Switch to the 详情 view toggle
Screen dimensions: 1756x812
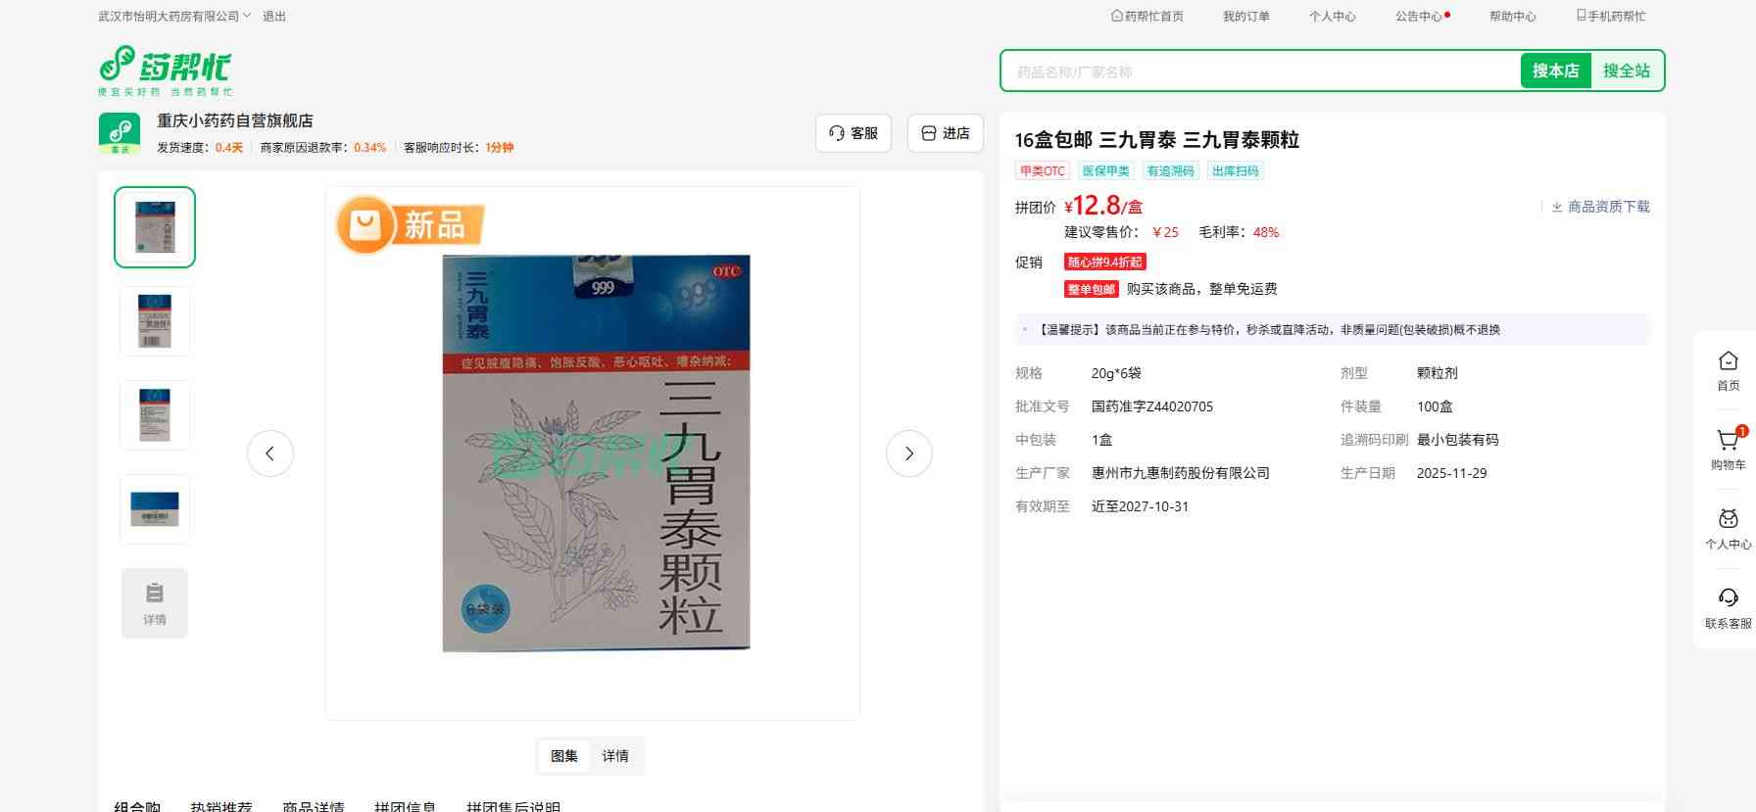point(615,756)
